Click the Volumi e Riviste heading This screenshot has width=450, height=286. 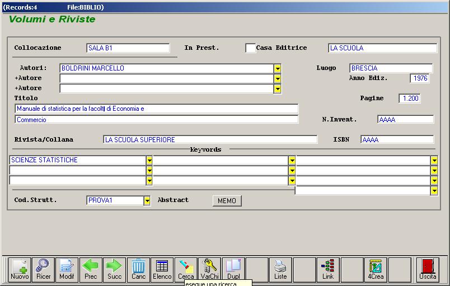[x=52, y=19]
